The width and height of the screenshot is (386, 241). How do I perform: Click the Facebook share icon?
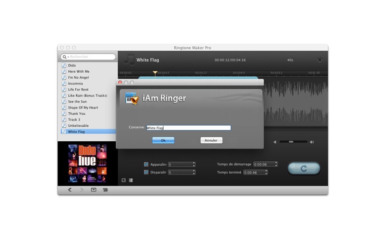pos(131,180)
